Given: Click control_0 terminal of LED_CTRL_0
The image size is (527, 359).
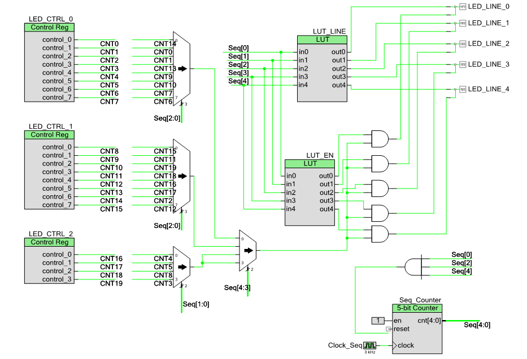Looking at the screenshot, I should click(57, 40).
